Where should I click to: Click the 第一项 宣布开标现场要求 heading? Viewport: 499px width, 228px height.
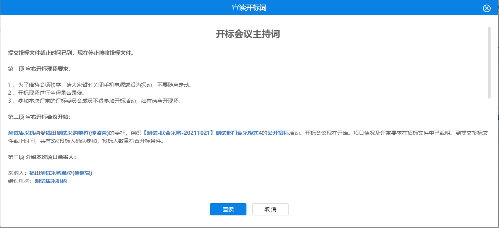[x=39, y=69]
